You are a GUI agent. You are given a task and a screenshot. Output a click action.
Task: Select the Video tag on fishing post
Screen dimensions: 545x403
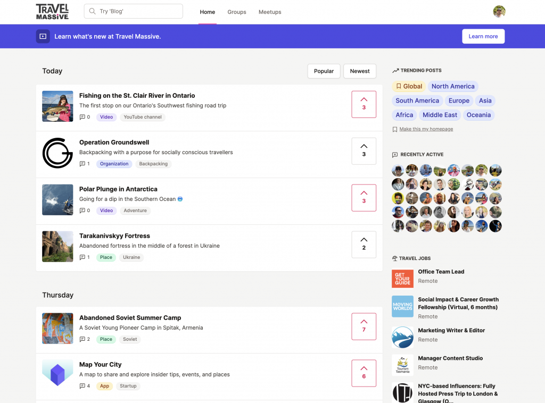point(106,117)
